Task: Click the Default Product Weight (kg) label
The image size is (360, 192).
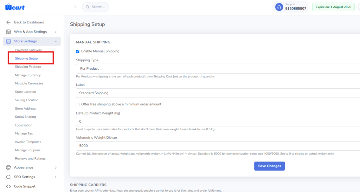Action: click(x=98, y=113)
